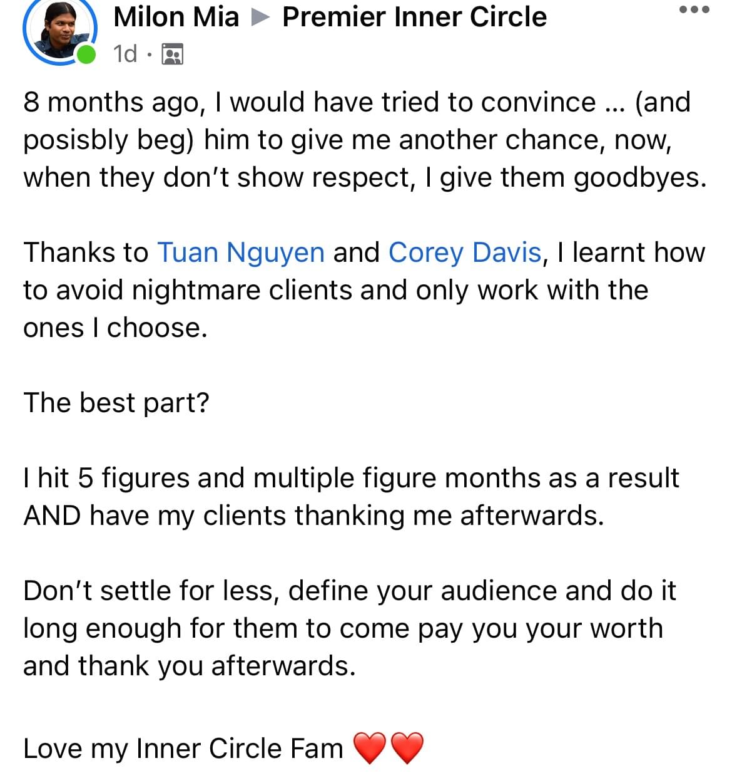Go to the Premier Inner Circle group
The height and width of the screenshot is (773, 732).
[x=414, y=17]
